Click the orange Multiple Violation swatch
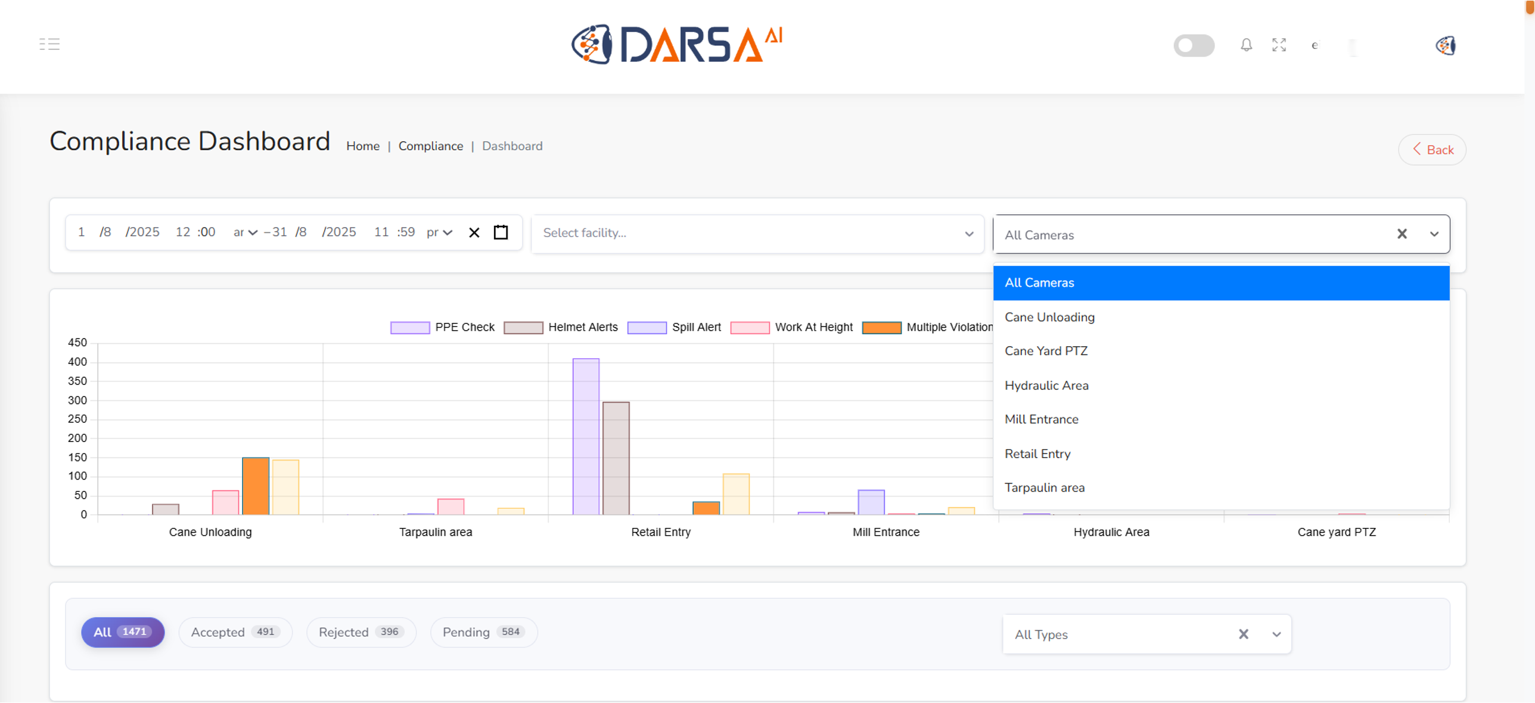1535x703 pixels. click(881, 328)
